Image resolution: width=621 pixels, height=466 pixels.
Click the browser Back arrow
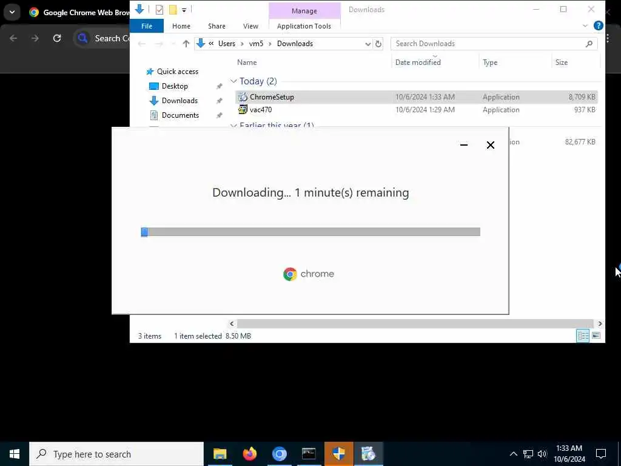point(13,38)
